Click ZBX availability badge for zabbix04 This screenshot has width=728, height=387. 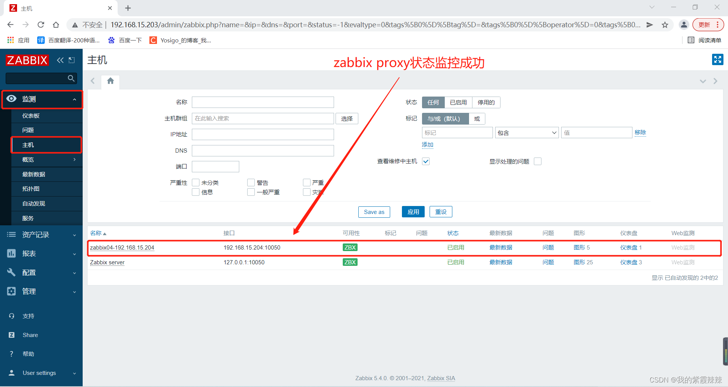[x=350, y=248]
